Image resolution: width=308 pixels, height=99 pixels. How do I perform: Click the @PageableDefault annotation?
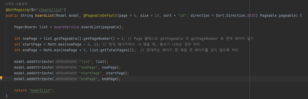tap(100, 15)
